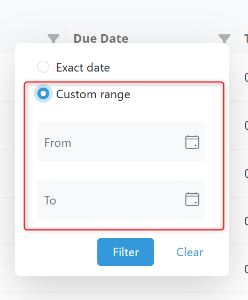Click the Exact date label text

coord(83,68)
